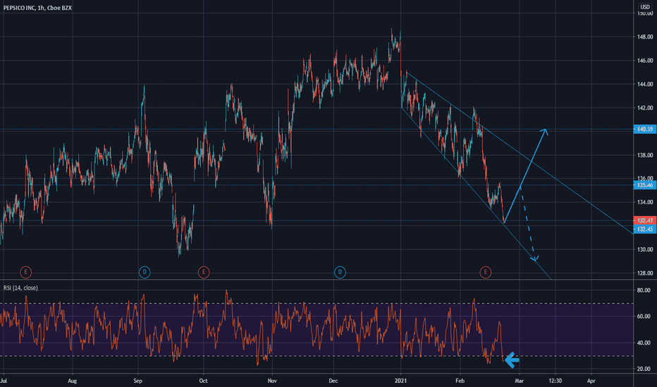This screenshot has height=387, width=657.
Task: Open the earnings marker E above Jul
Action: (x=25, y=272)
